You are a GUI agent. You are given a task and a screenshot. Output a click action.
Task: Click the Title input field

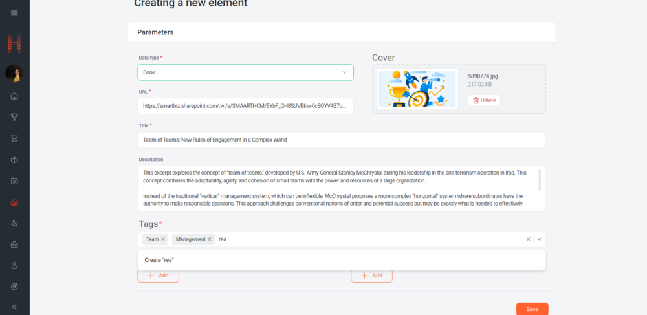pos(342,140)
